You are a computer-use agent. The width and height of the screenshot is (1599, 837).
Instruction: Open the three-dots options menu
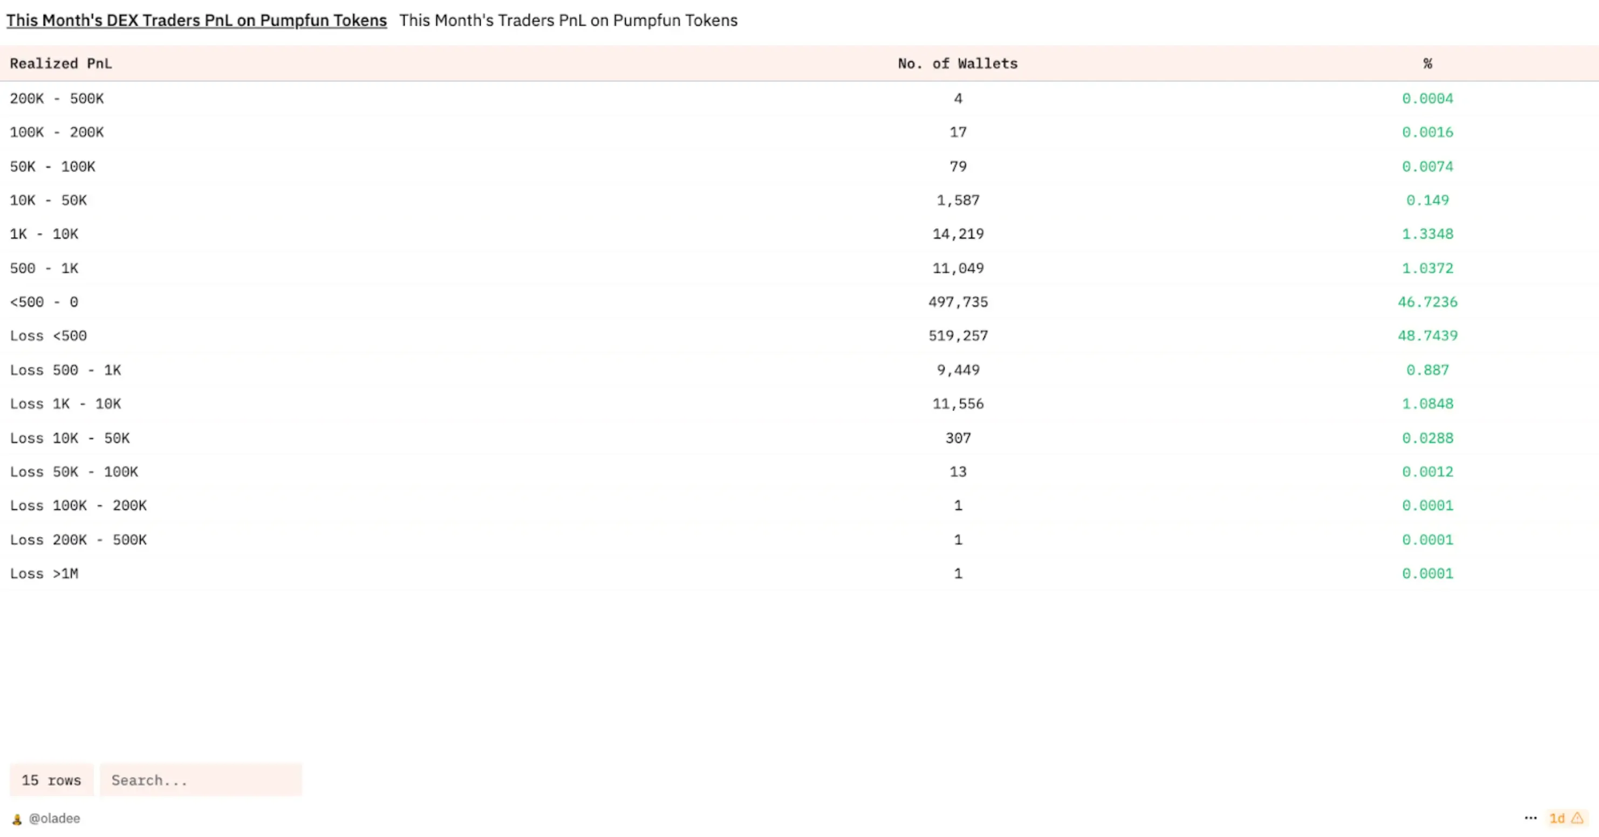[x=1530, y=818]
